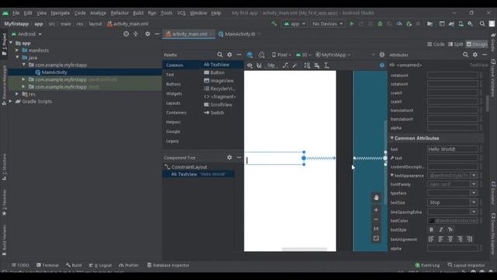The width and height of the screenshot is (497, 280).
Task: Open Component Tree settings gear
Action: [229, 157]
